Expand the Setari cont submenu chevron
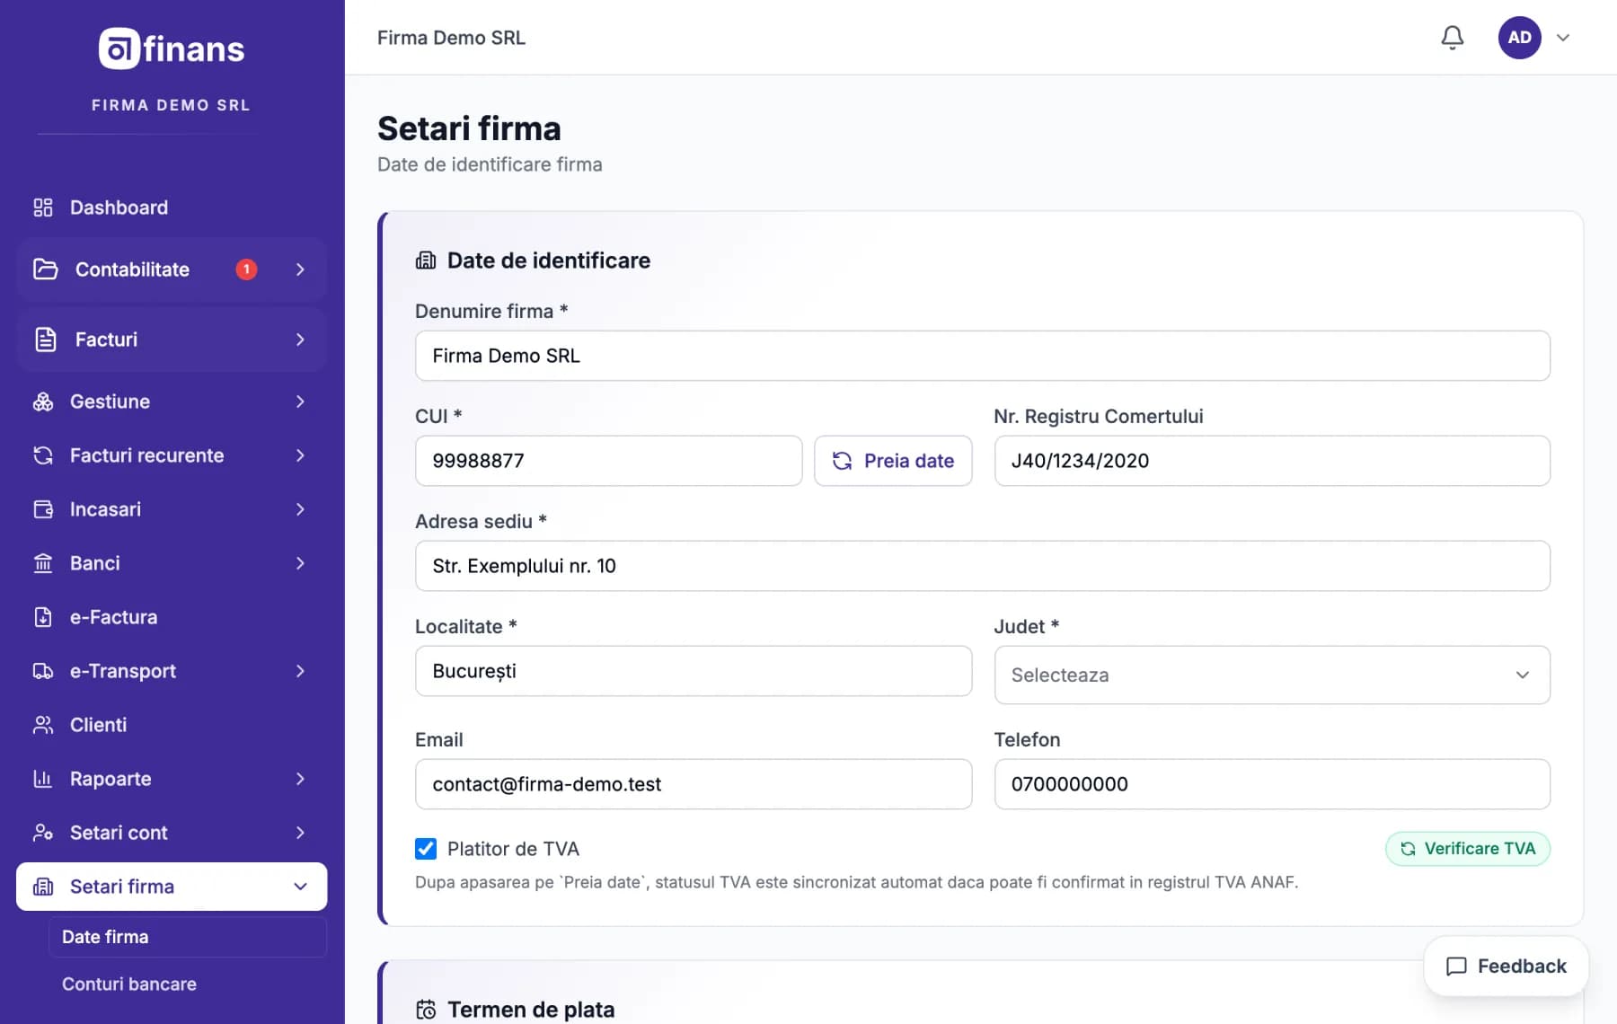Screen dimensions: 1617x1024 300,833
